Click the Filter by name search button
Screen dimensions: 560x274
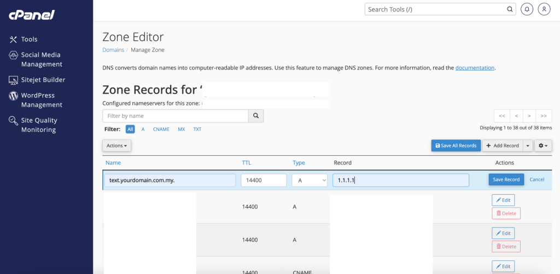(256, 116)
